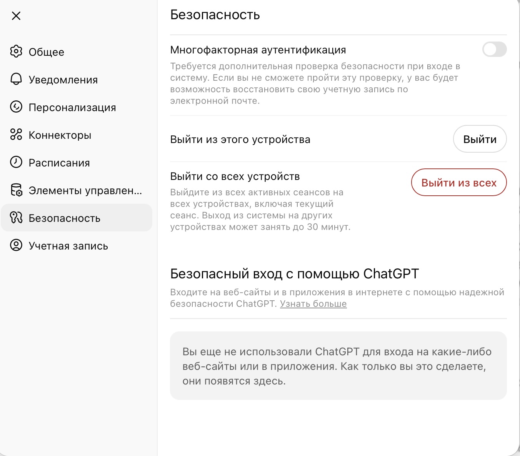Click the Безопасность sidebar icon
This screenshot has width=520, height=456.
pos(16,218)
